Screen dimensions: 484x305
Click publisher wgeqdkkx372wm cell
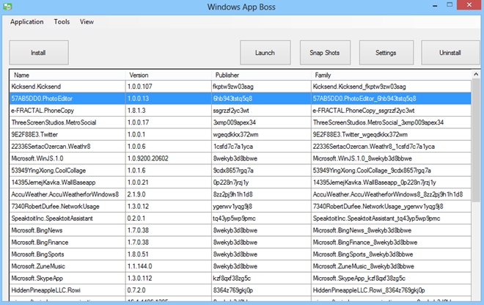click(x=262, y=135)
